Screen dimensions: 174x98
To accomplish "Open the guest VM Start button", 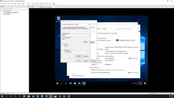I will click(x=57, y=83).
